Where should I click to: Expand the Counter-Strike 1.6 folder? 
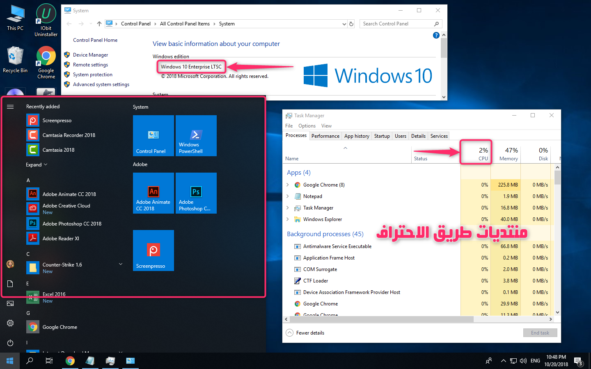click(x=121, y=264)
